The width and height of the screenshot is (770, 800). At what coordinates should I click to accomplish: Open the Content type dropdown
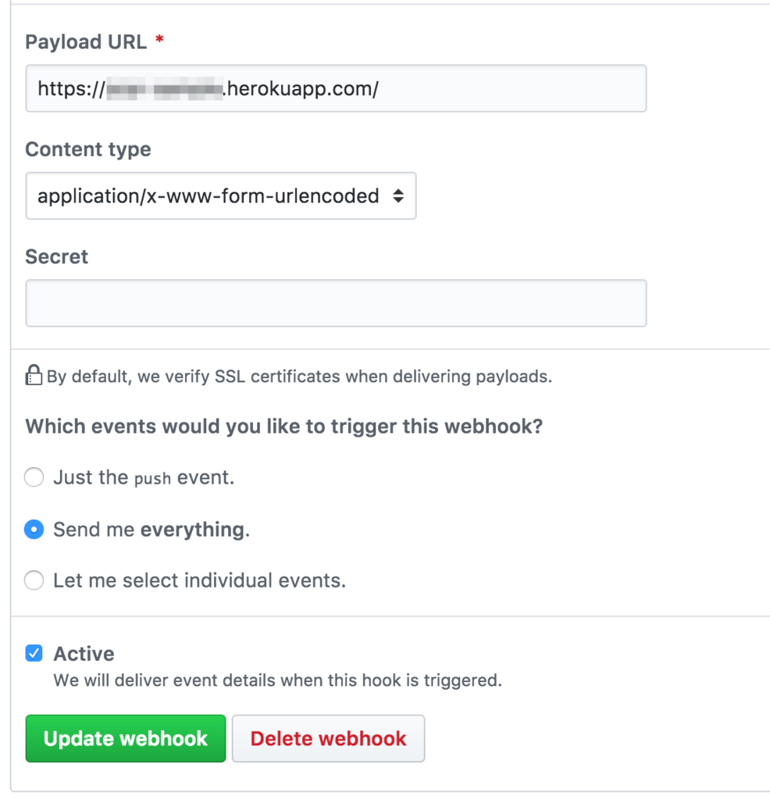pos(220,196)
